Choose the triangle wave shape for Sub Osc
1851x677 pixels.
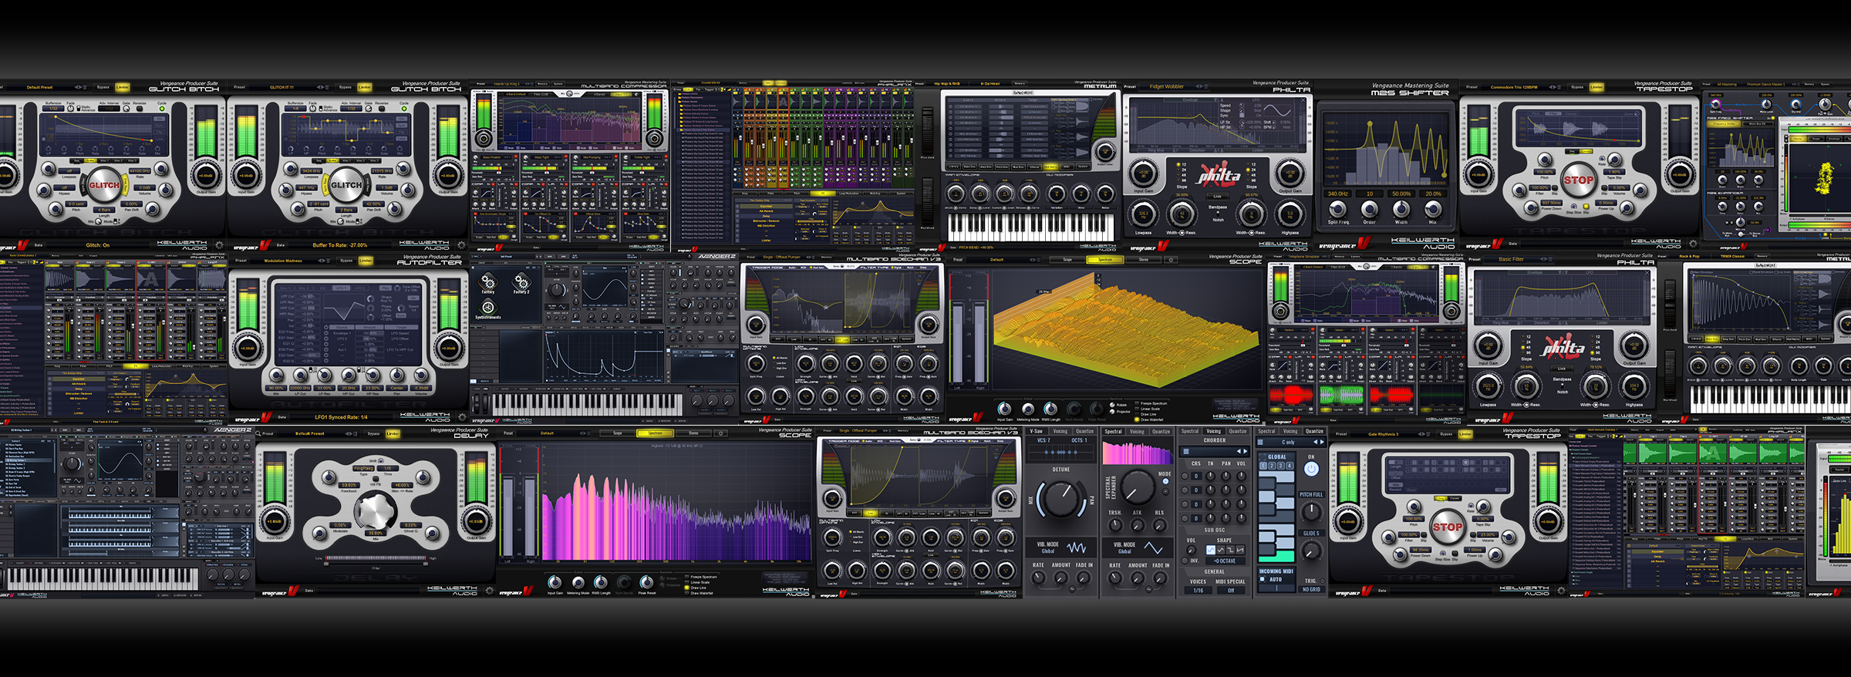tap(1222, 550)
